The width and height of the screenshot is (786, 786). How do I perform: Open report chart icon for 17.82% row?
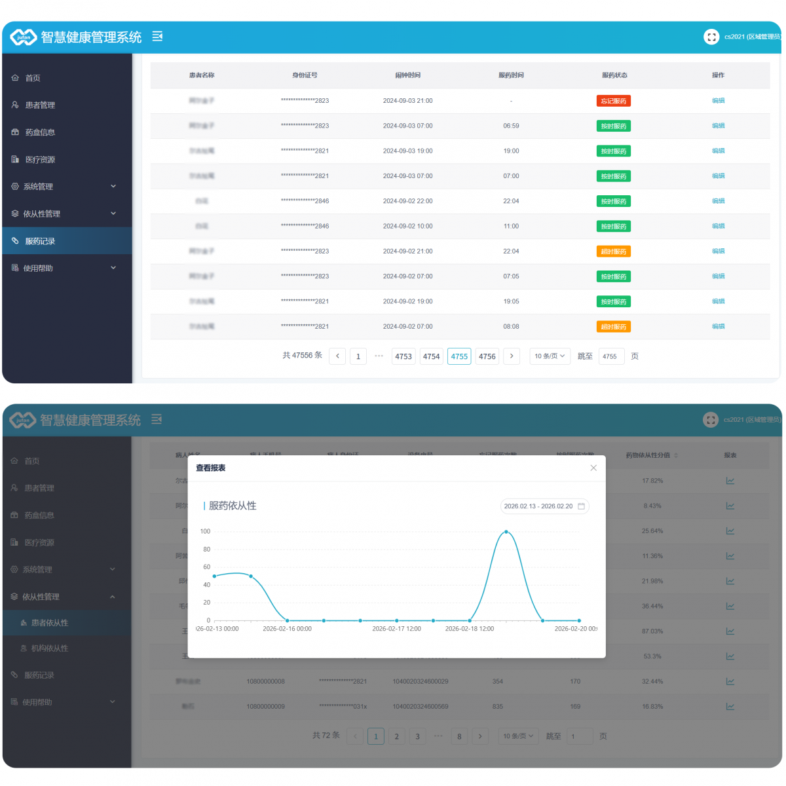730,481
